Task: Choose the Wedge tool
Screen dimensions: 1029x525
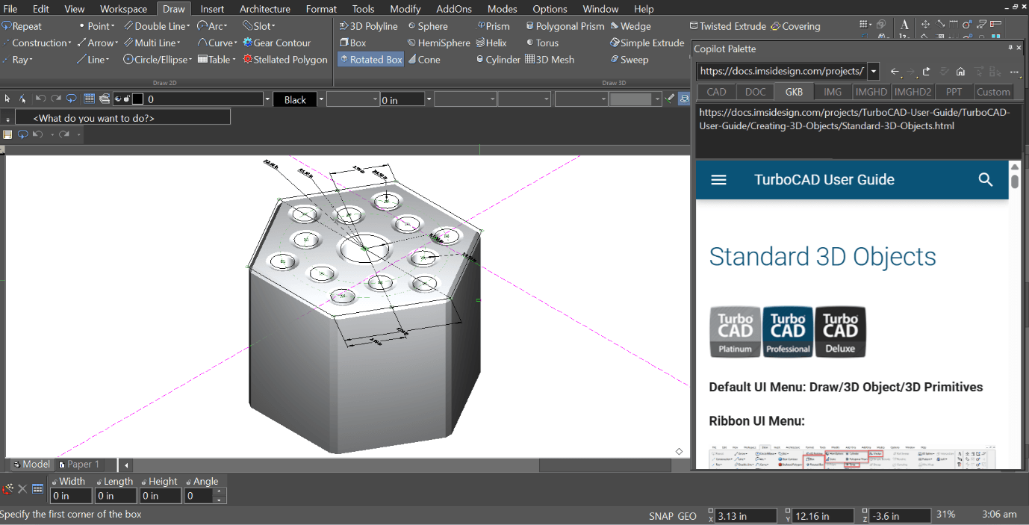Action: click(630, 26)
